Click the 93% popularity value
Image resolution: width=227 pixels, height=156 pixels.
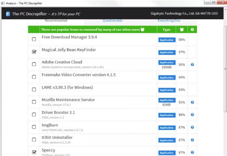pos(182,90)
